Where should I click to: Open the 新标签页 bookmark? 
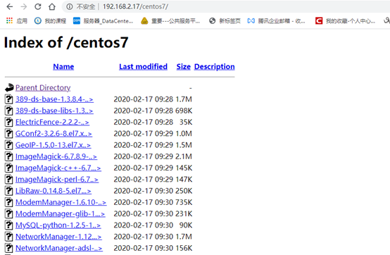click(x=225, y=21)
